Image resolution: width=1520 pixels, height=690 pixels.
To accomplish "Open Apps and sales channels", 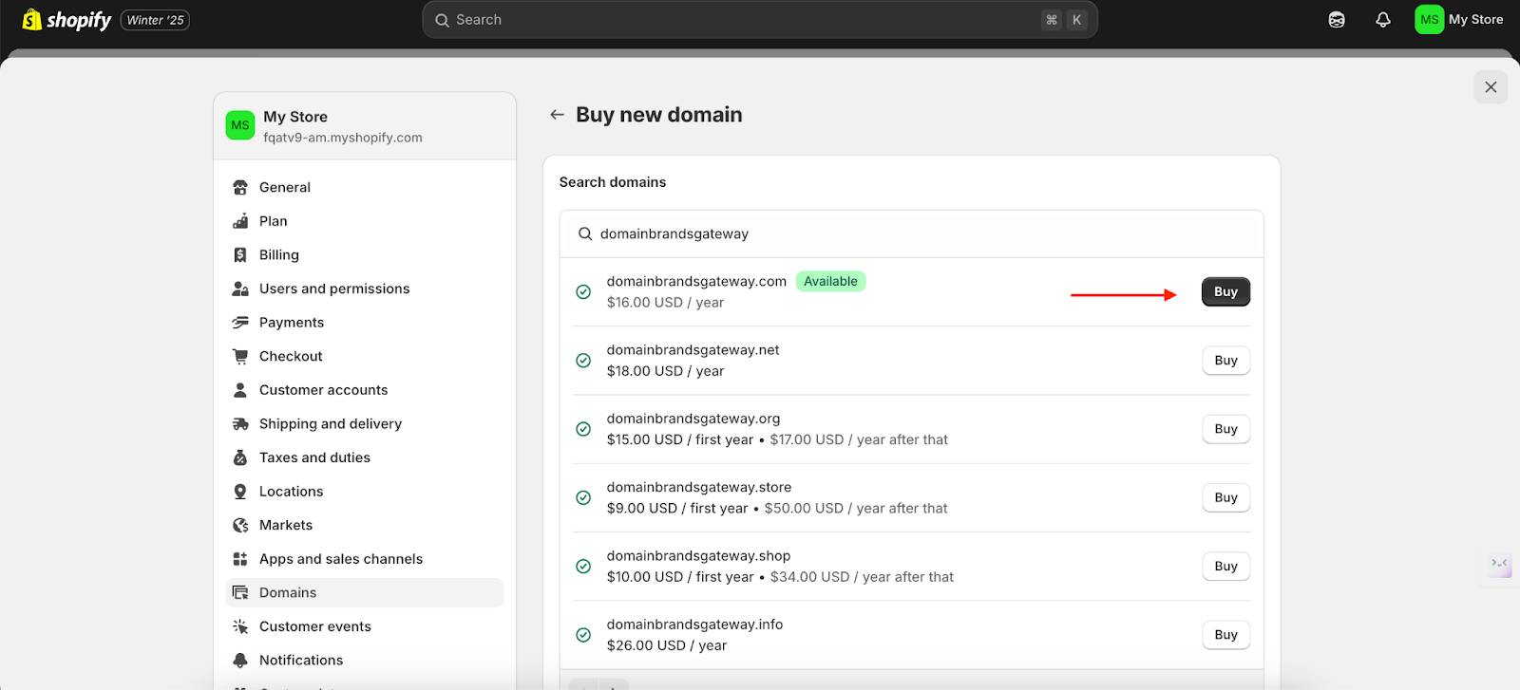I will coord(365,559).
